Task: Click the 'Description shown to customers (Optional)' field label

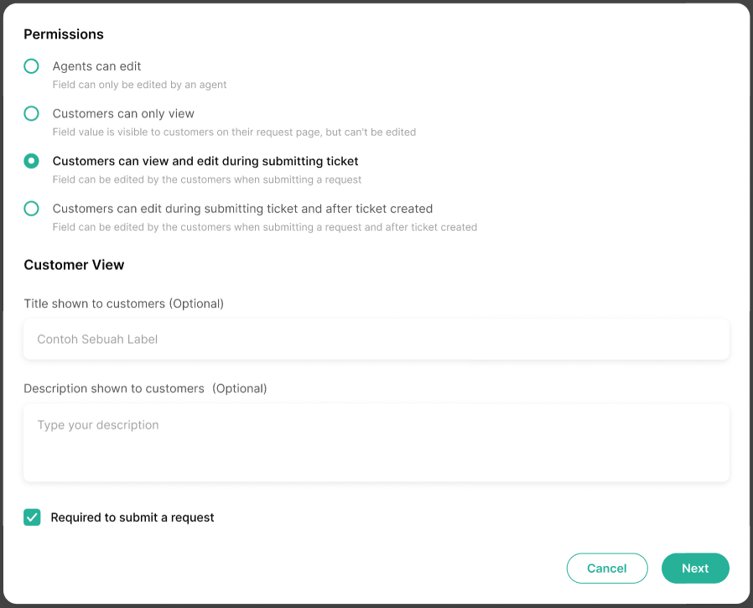Action: click(145, 388)
